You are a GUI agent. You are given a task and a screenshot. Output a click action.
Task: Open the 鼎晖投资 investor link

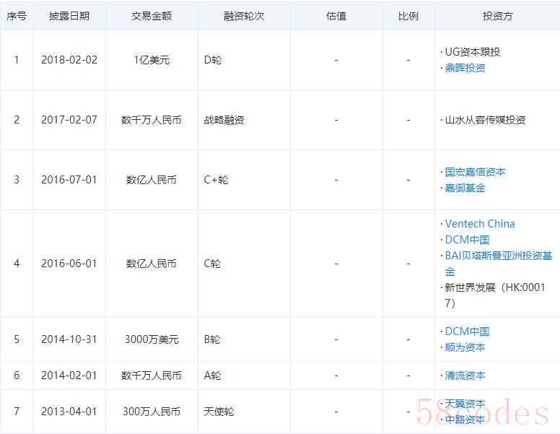[x=465, y=68]
